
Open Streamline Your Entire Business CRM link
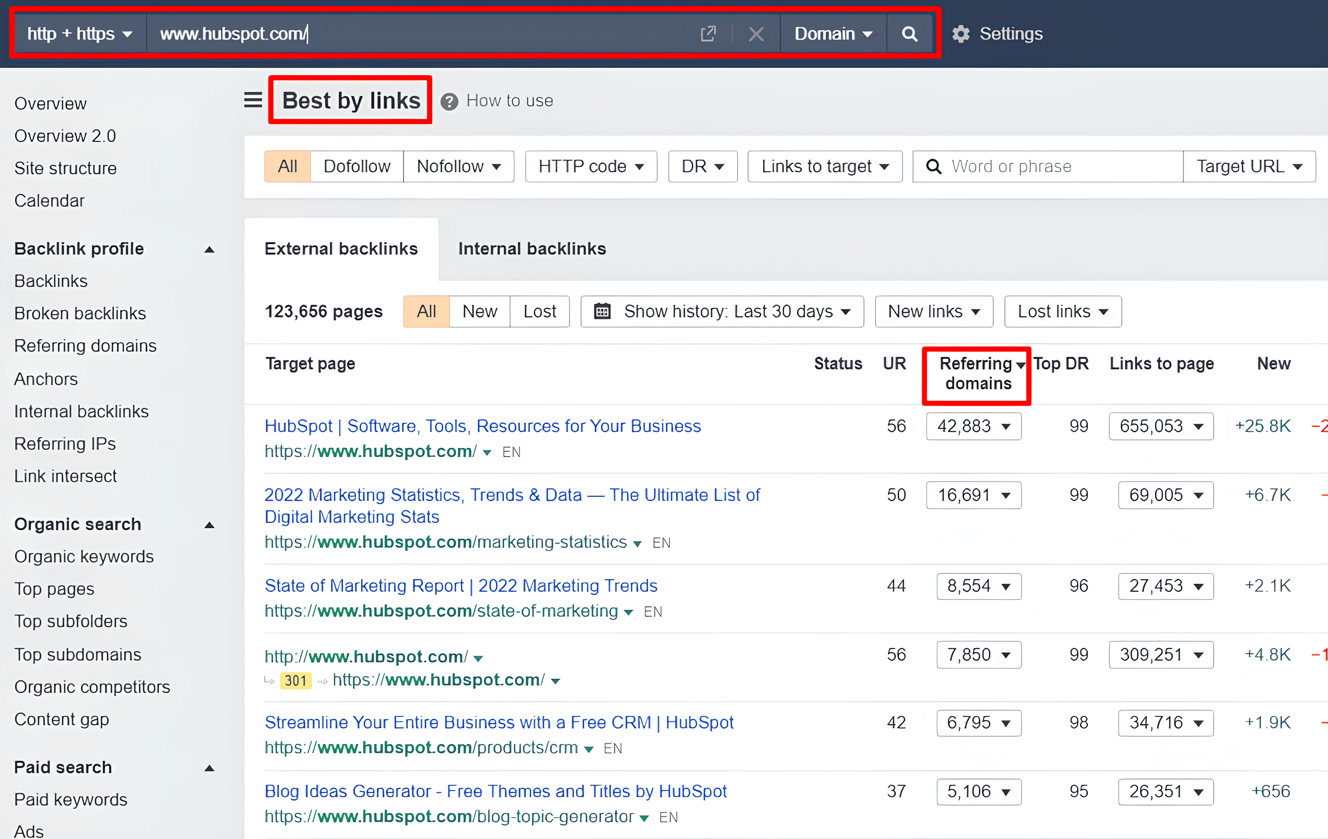click(x=499, y=723)
